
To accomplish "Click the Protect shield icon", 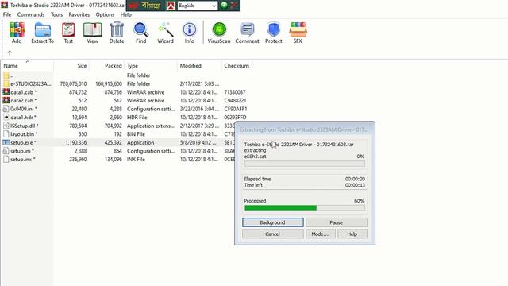I will click(273, 33).
